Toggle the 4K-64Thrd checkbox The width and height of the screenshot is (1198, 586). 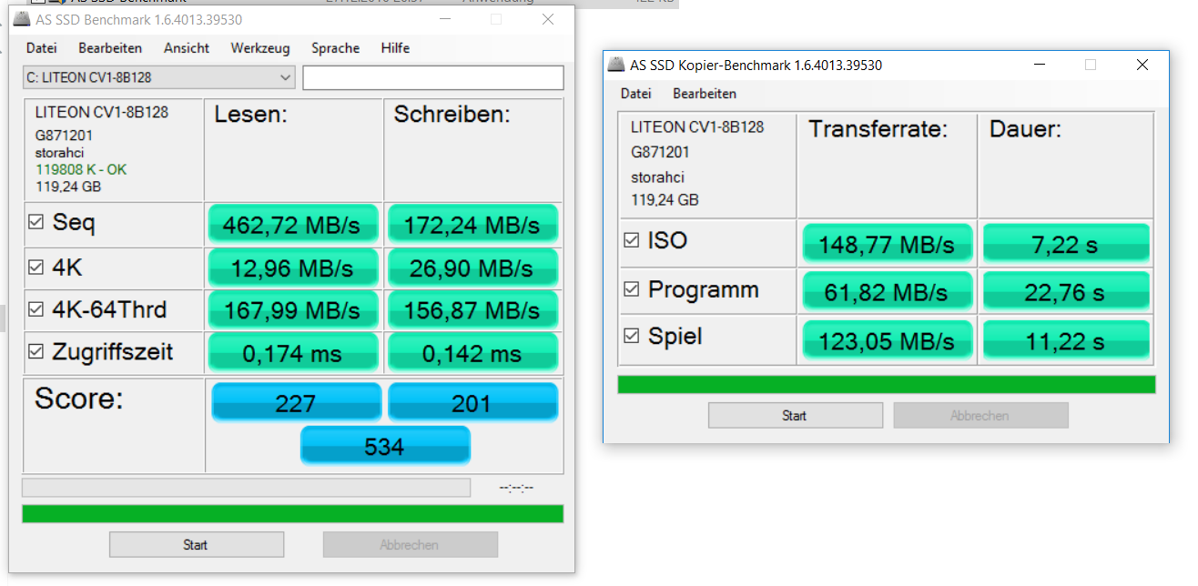pos(36,310)
